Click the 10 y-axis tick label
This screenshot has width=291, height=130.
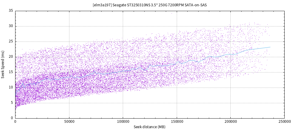click(11, 88)
